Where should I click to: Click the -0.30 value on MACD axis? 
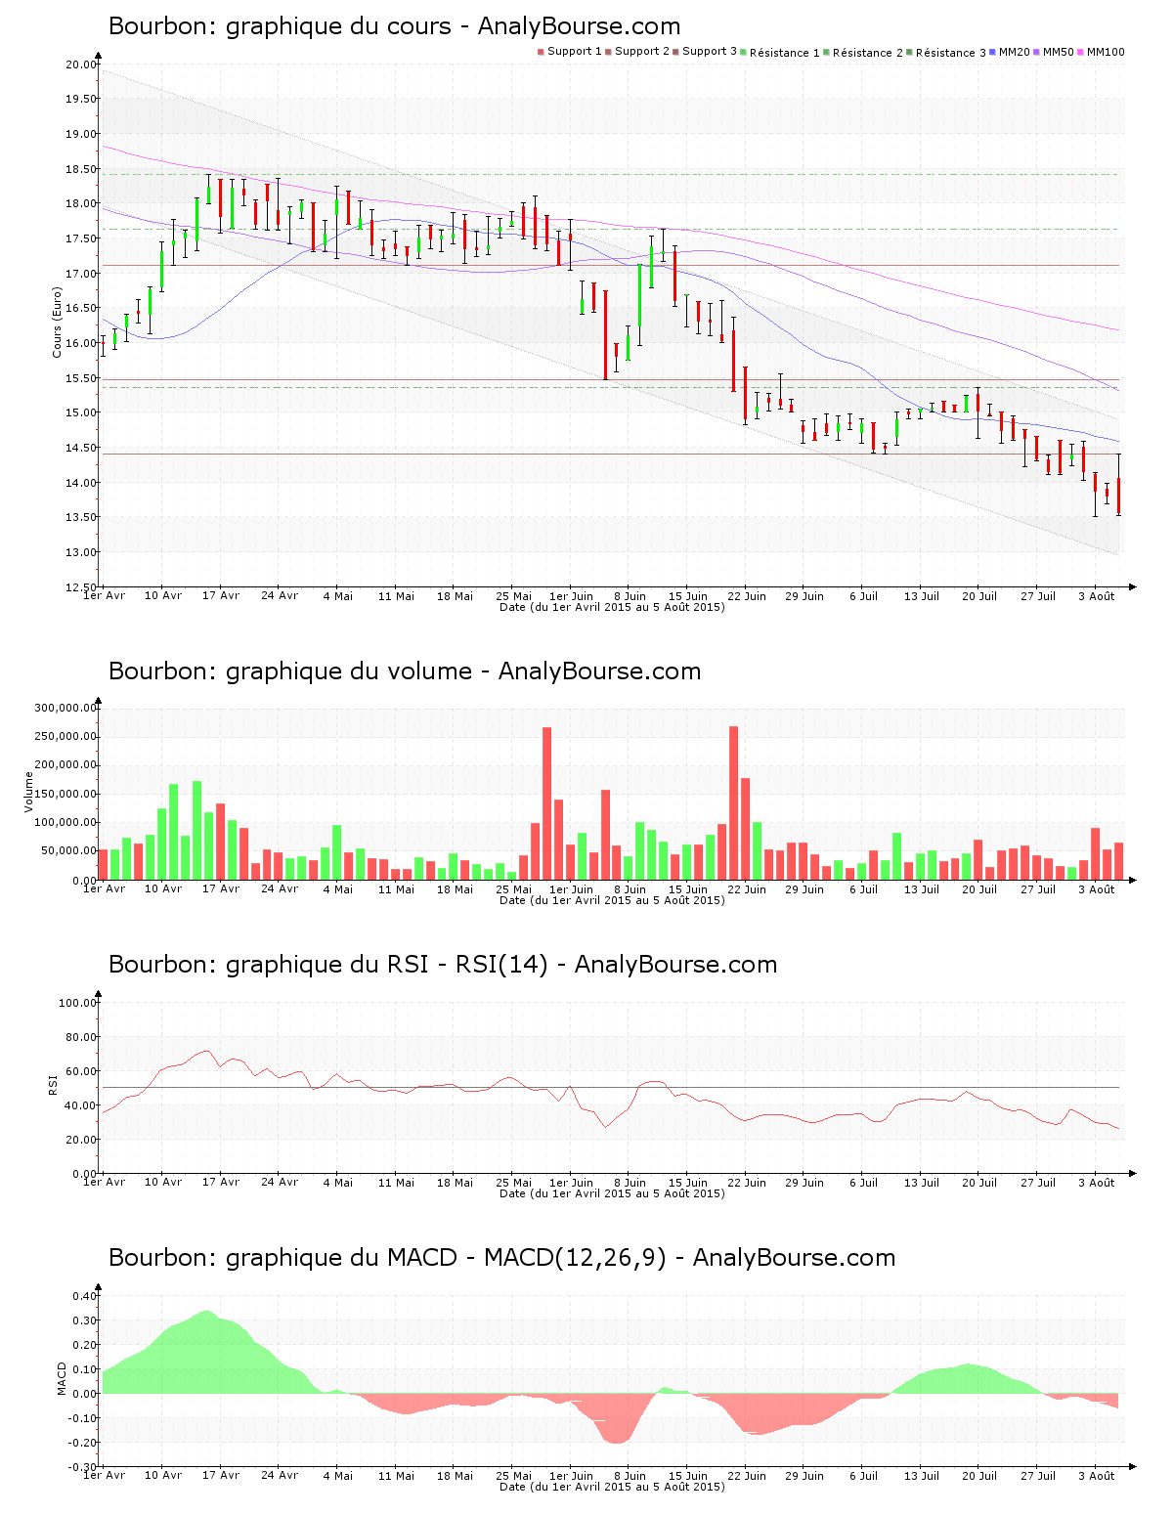click(83, 1467)
